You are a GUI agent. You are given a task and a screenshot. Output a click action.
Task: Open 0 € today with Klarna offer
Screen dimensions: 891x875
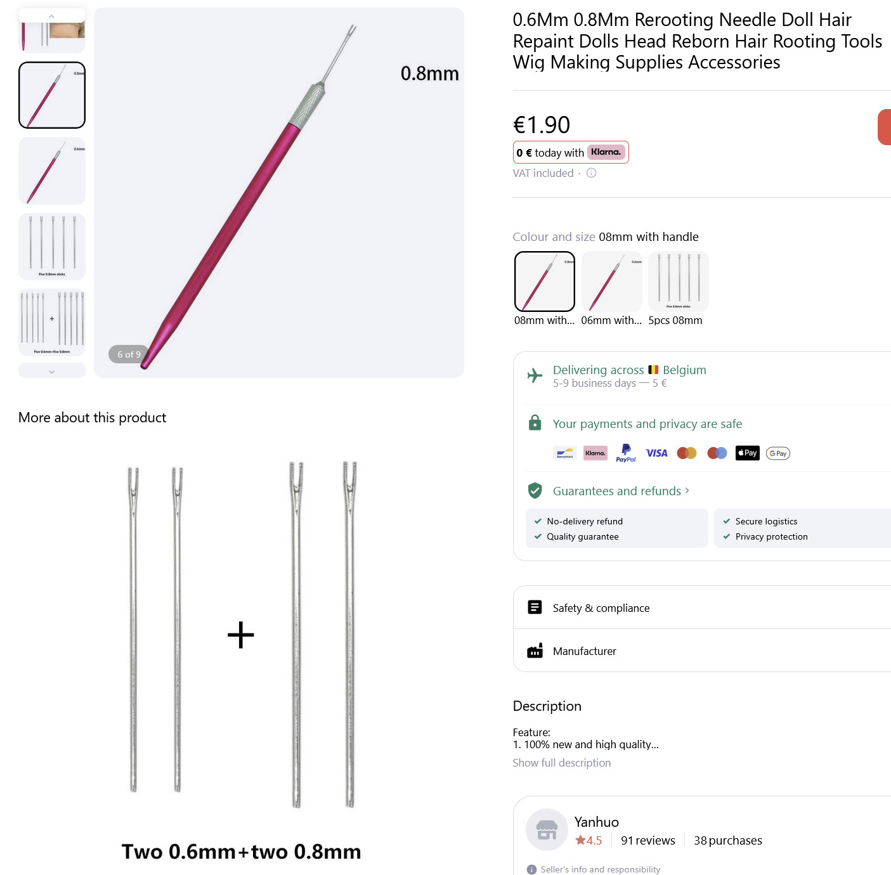click(x=570, y=152)
